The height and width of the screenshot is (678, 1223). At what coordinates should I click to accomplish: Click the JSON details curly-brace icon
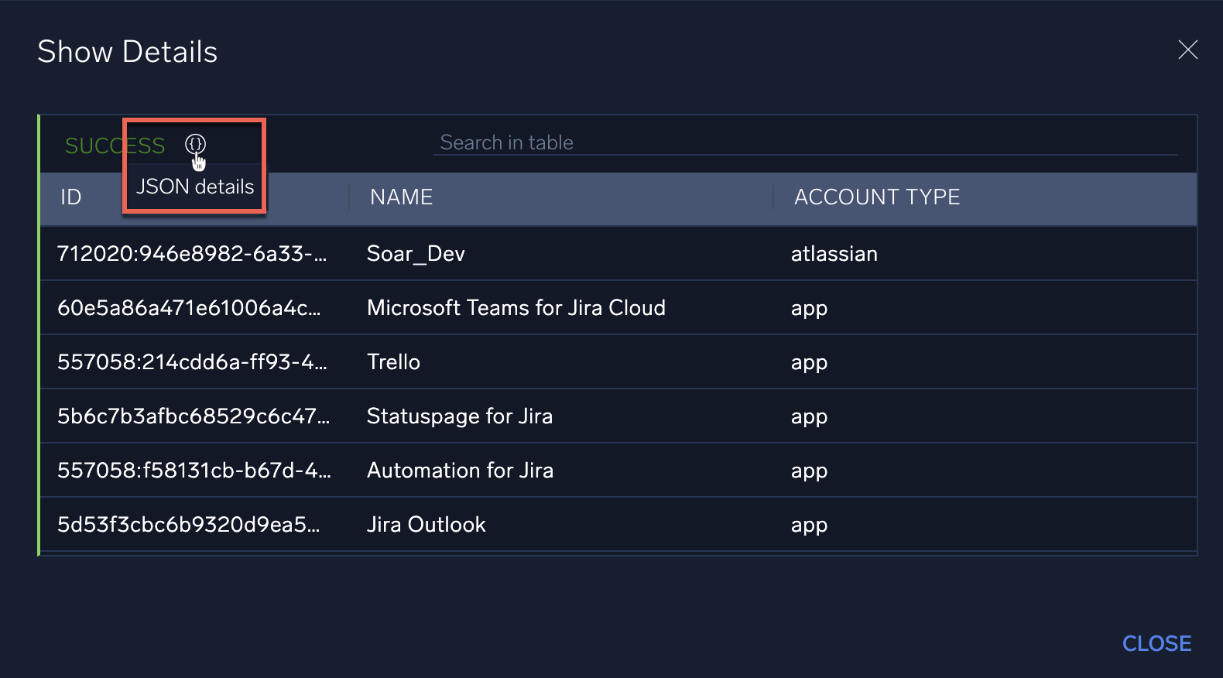[x=195, y=144]
